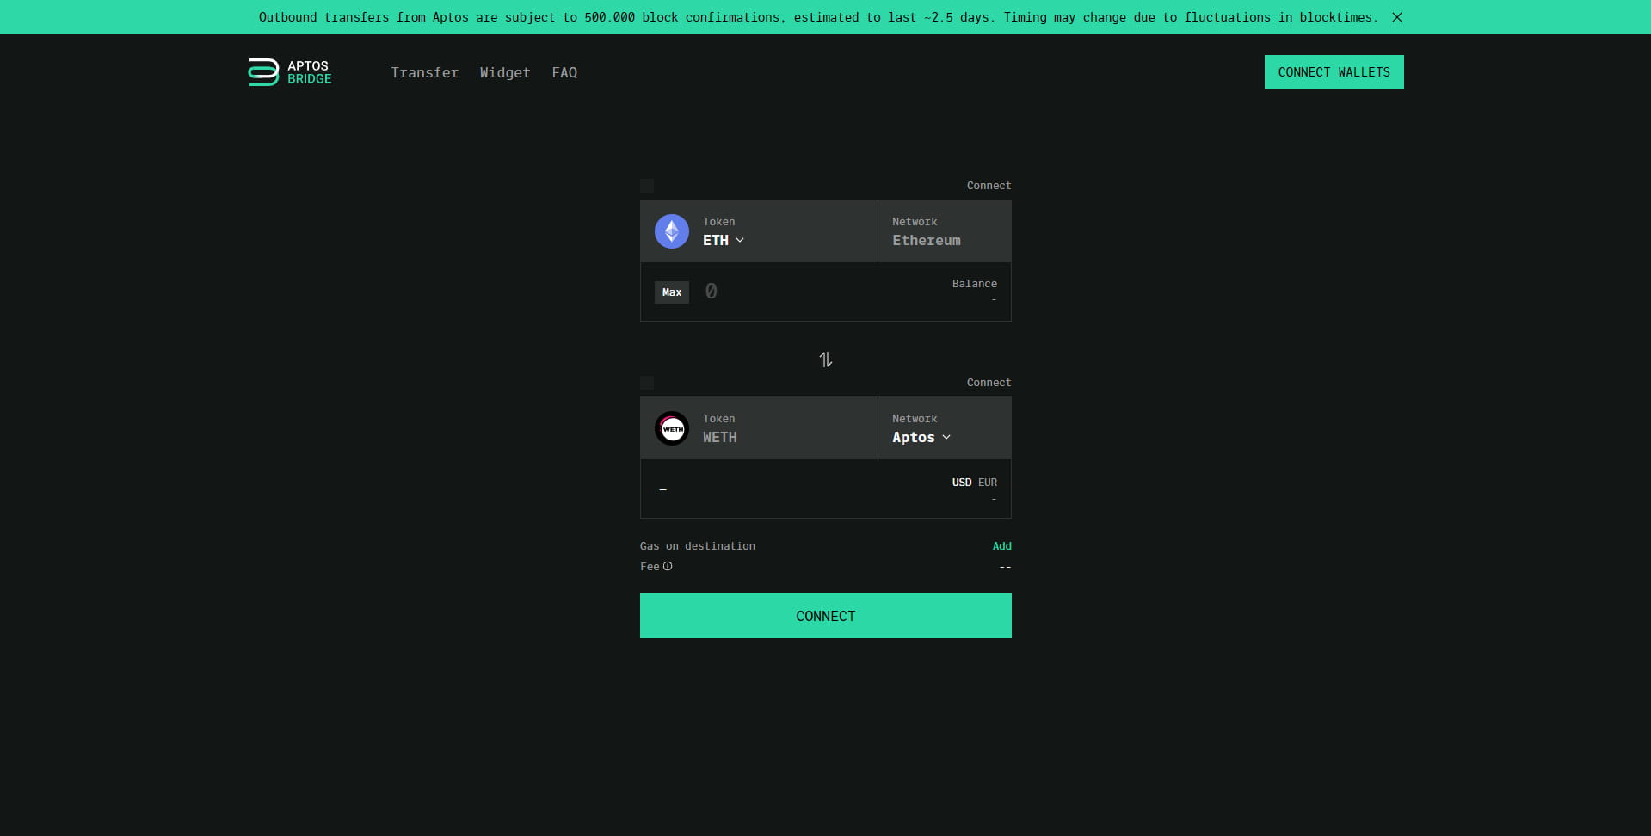Open the ETH token dropdown
The image size is (1651, 836).
[724, 240]
